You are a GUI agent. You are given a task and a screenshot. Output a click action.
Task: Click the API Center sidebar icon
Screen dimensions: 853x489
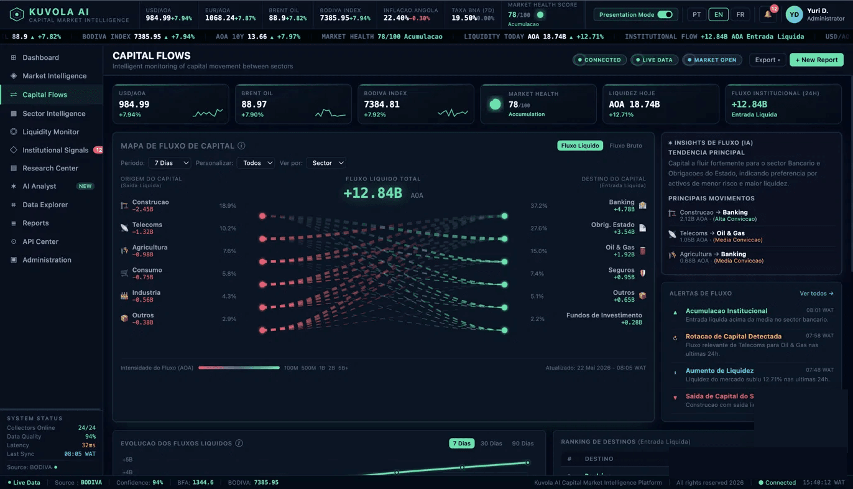pyautogui.click(x=14, y=241)
